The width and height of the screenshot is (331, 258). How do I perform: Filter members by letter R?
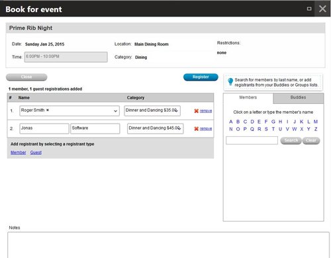[260, 129]
